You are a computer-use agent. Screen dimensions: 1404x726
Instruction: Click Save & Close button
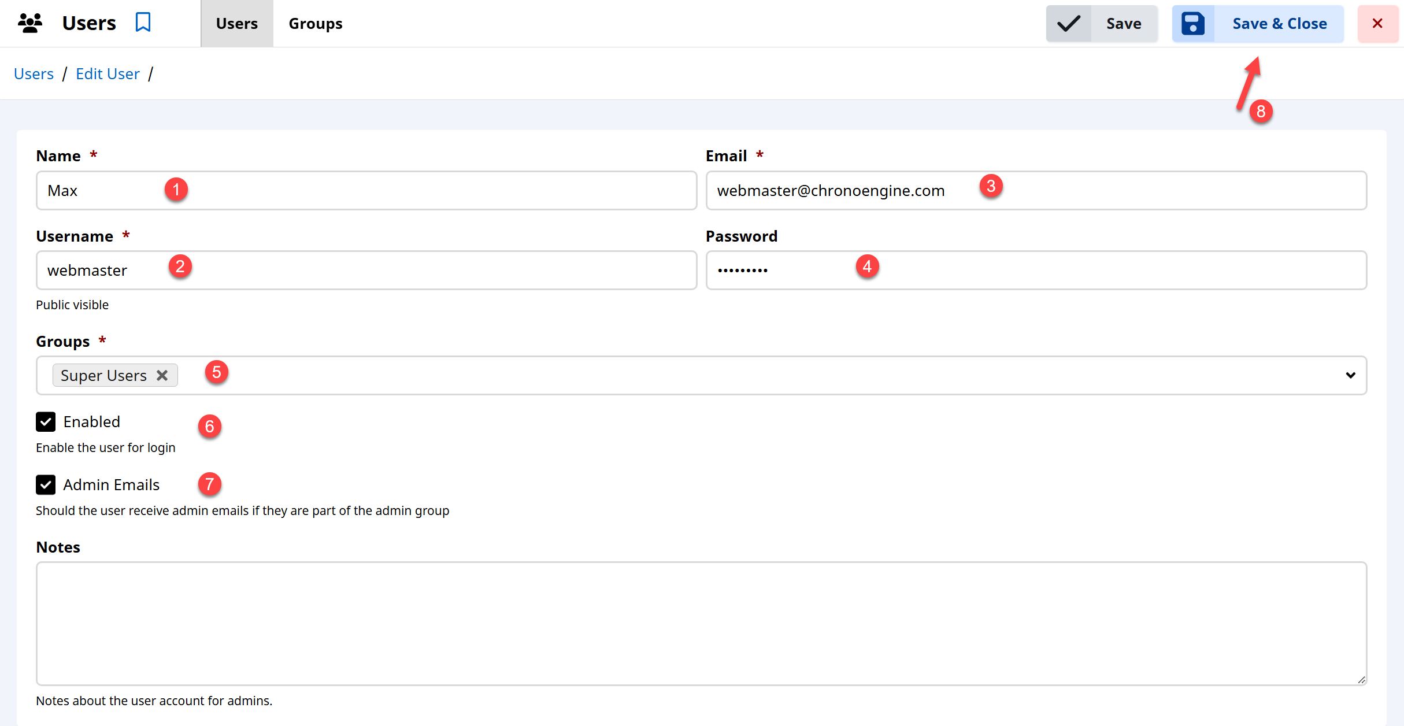point(1258,24)
